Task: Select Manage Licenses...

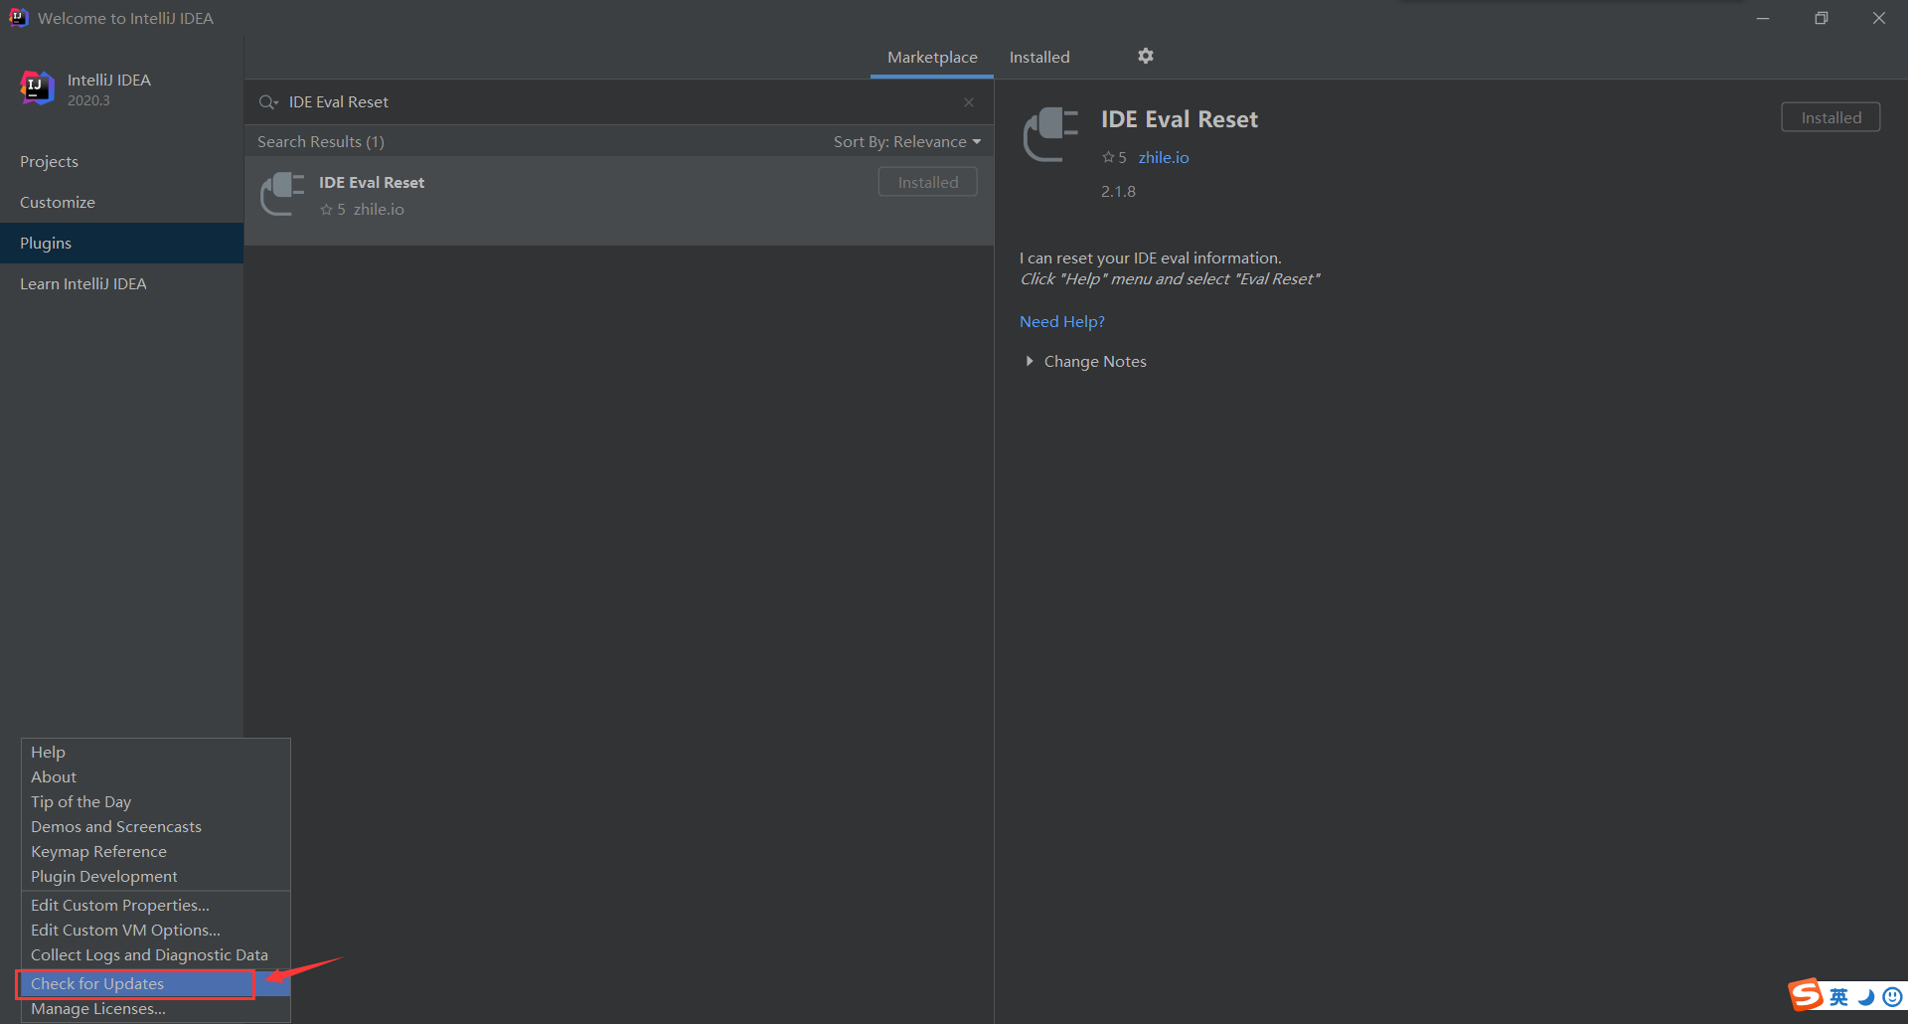Action: (156, 1008)
